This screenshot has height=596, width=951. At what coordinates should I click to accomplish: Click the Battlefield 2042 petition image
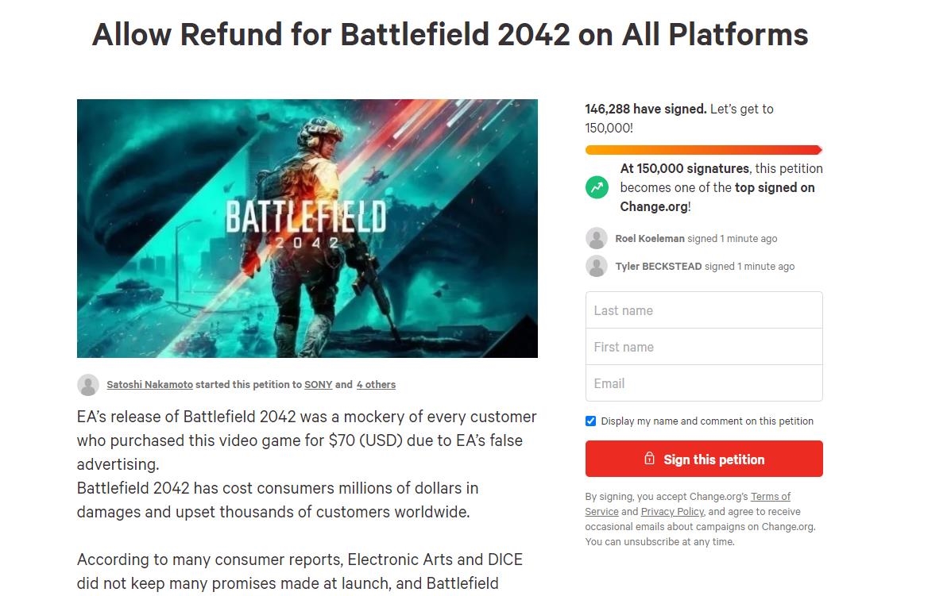point(307,229)
